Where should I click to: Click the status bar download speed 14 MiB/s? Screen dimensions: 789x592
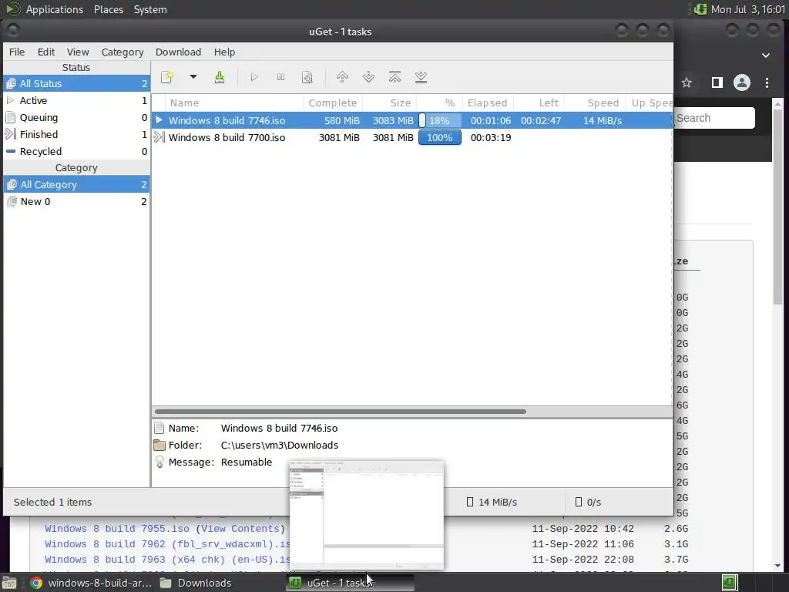coord(492,502)
